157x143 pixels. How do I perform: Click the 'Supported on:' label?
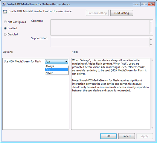[x=39, y=38]
